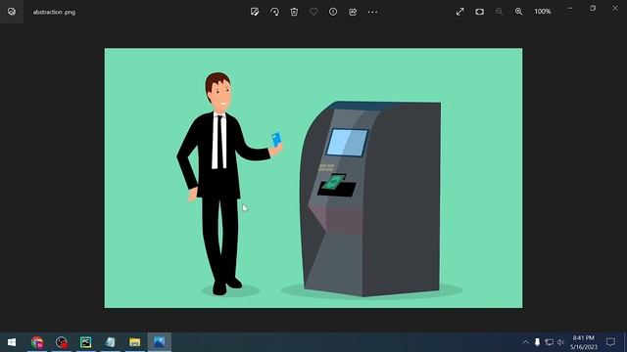The height and width of the screenshot is (352, 627).
Task: Click the abstraction.png file name
Action: 54,12
